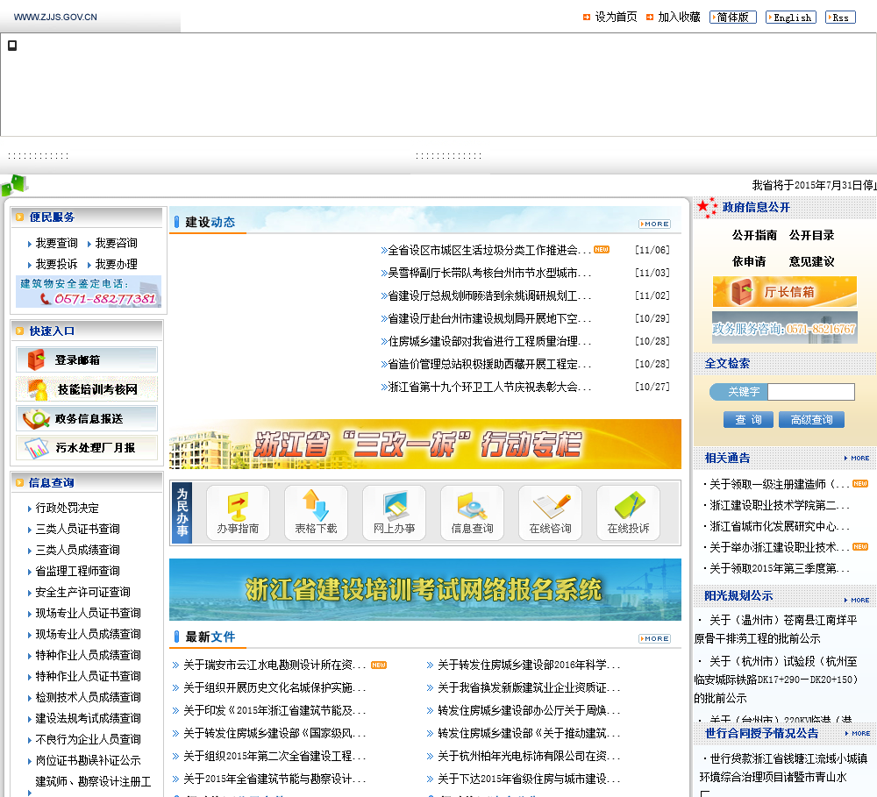
Task: Select the 网上办事 online service icon
Action: point(394,513)
